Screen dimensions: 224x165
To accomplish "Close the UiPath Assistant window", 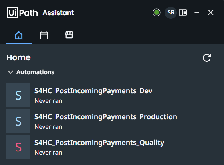I will 211,12.
